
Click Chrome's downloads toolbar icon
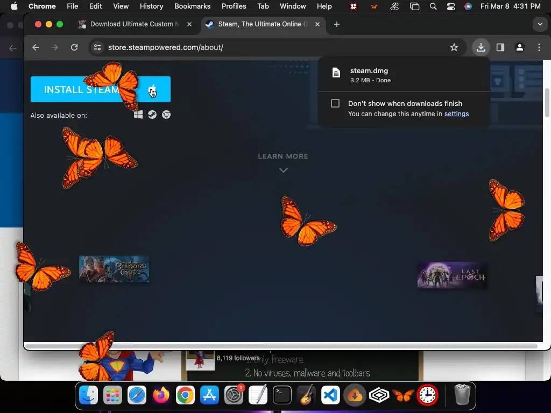coord(481,47)
